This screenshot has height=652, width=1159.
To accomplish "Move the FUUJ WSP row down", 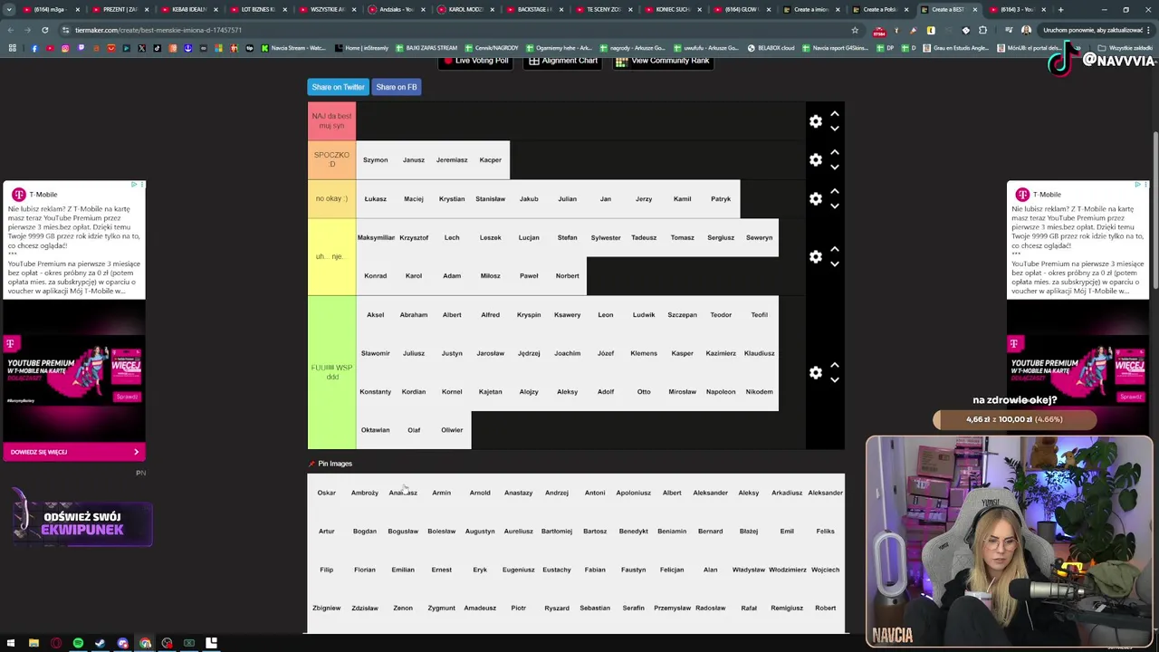I will tap(835, 379).
